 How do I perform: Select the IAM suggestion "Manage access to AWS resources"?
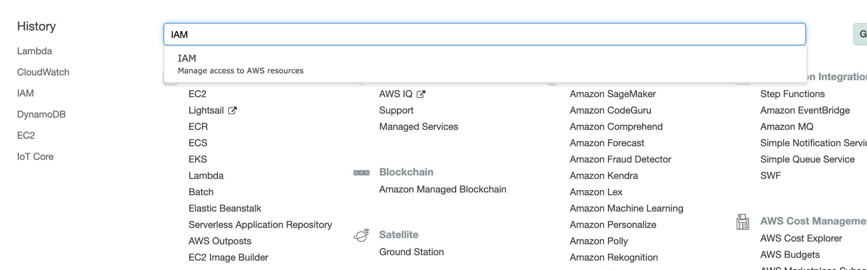[x=485, y=64]
